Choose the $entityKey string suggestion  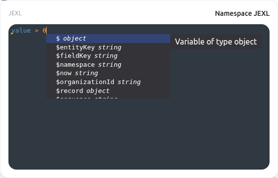point(108,47)
